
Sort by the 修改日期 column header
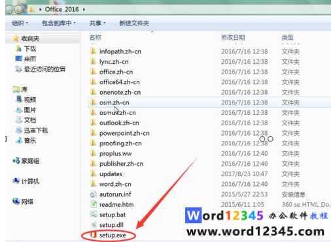coord(233,37)
